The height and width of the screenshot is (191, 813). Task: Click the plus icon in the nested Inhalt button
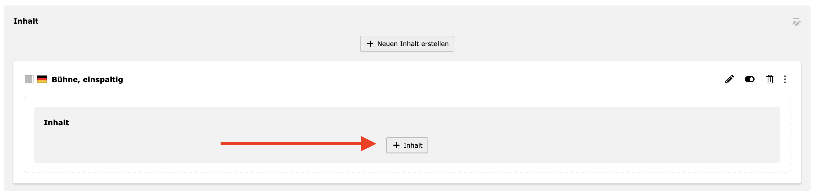tap(396, 145)
